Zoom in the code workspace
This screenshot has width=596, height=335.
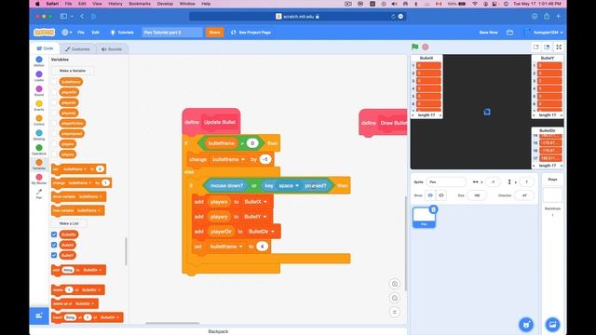click(395, 284)
